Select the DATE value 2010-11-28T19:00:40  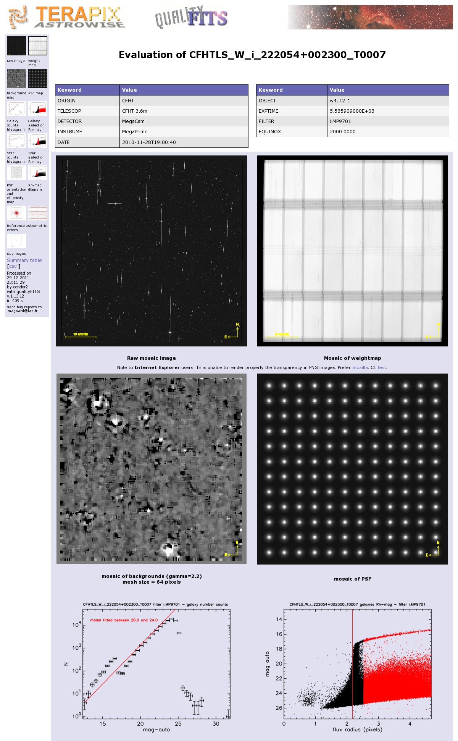pyautogui.click(x=184, y=142)
